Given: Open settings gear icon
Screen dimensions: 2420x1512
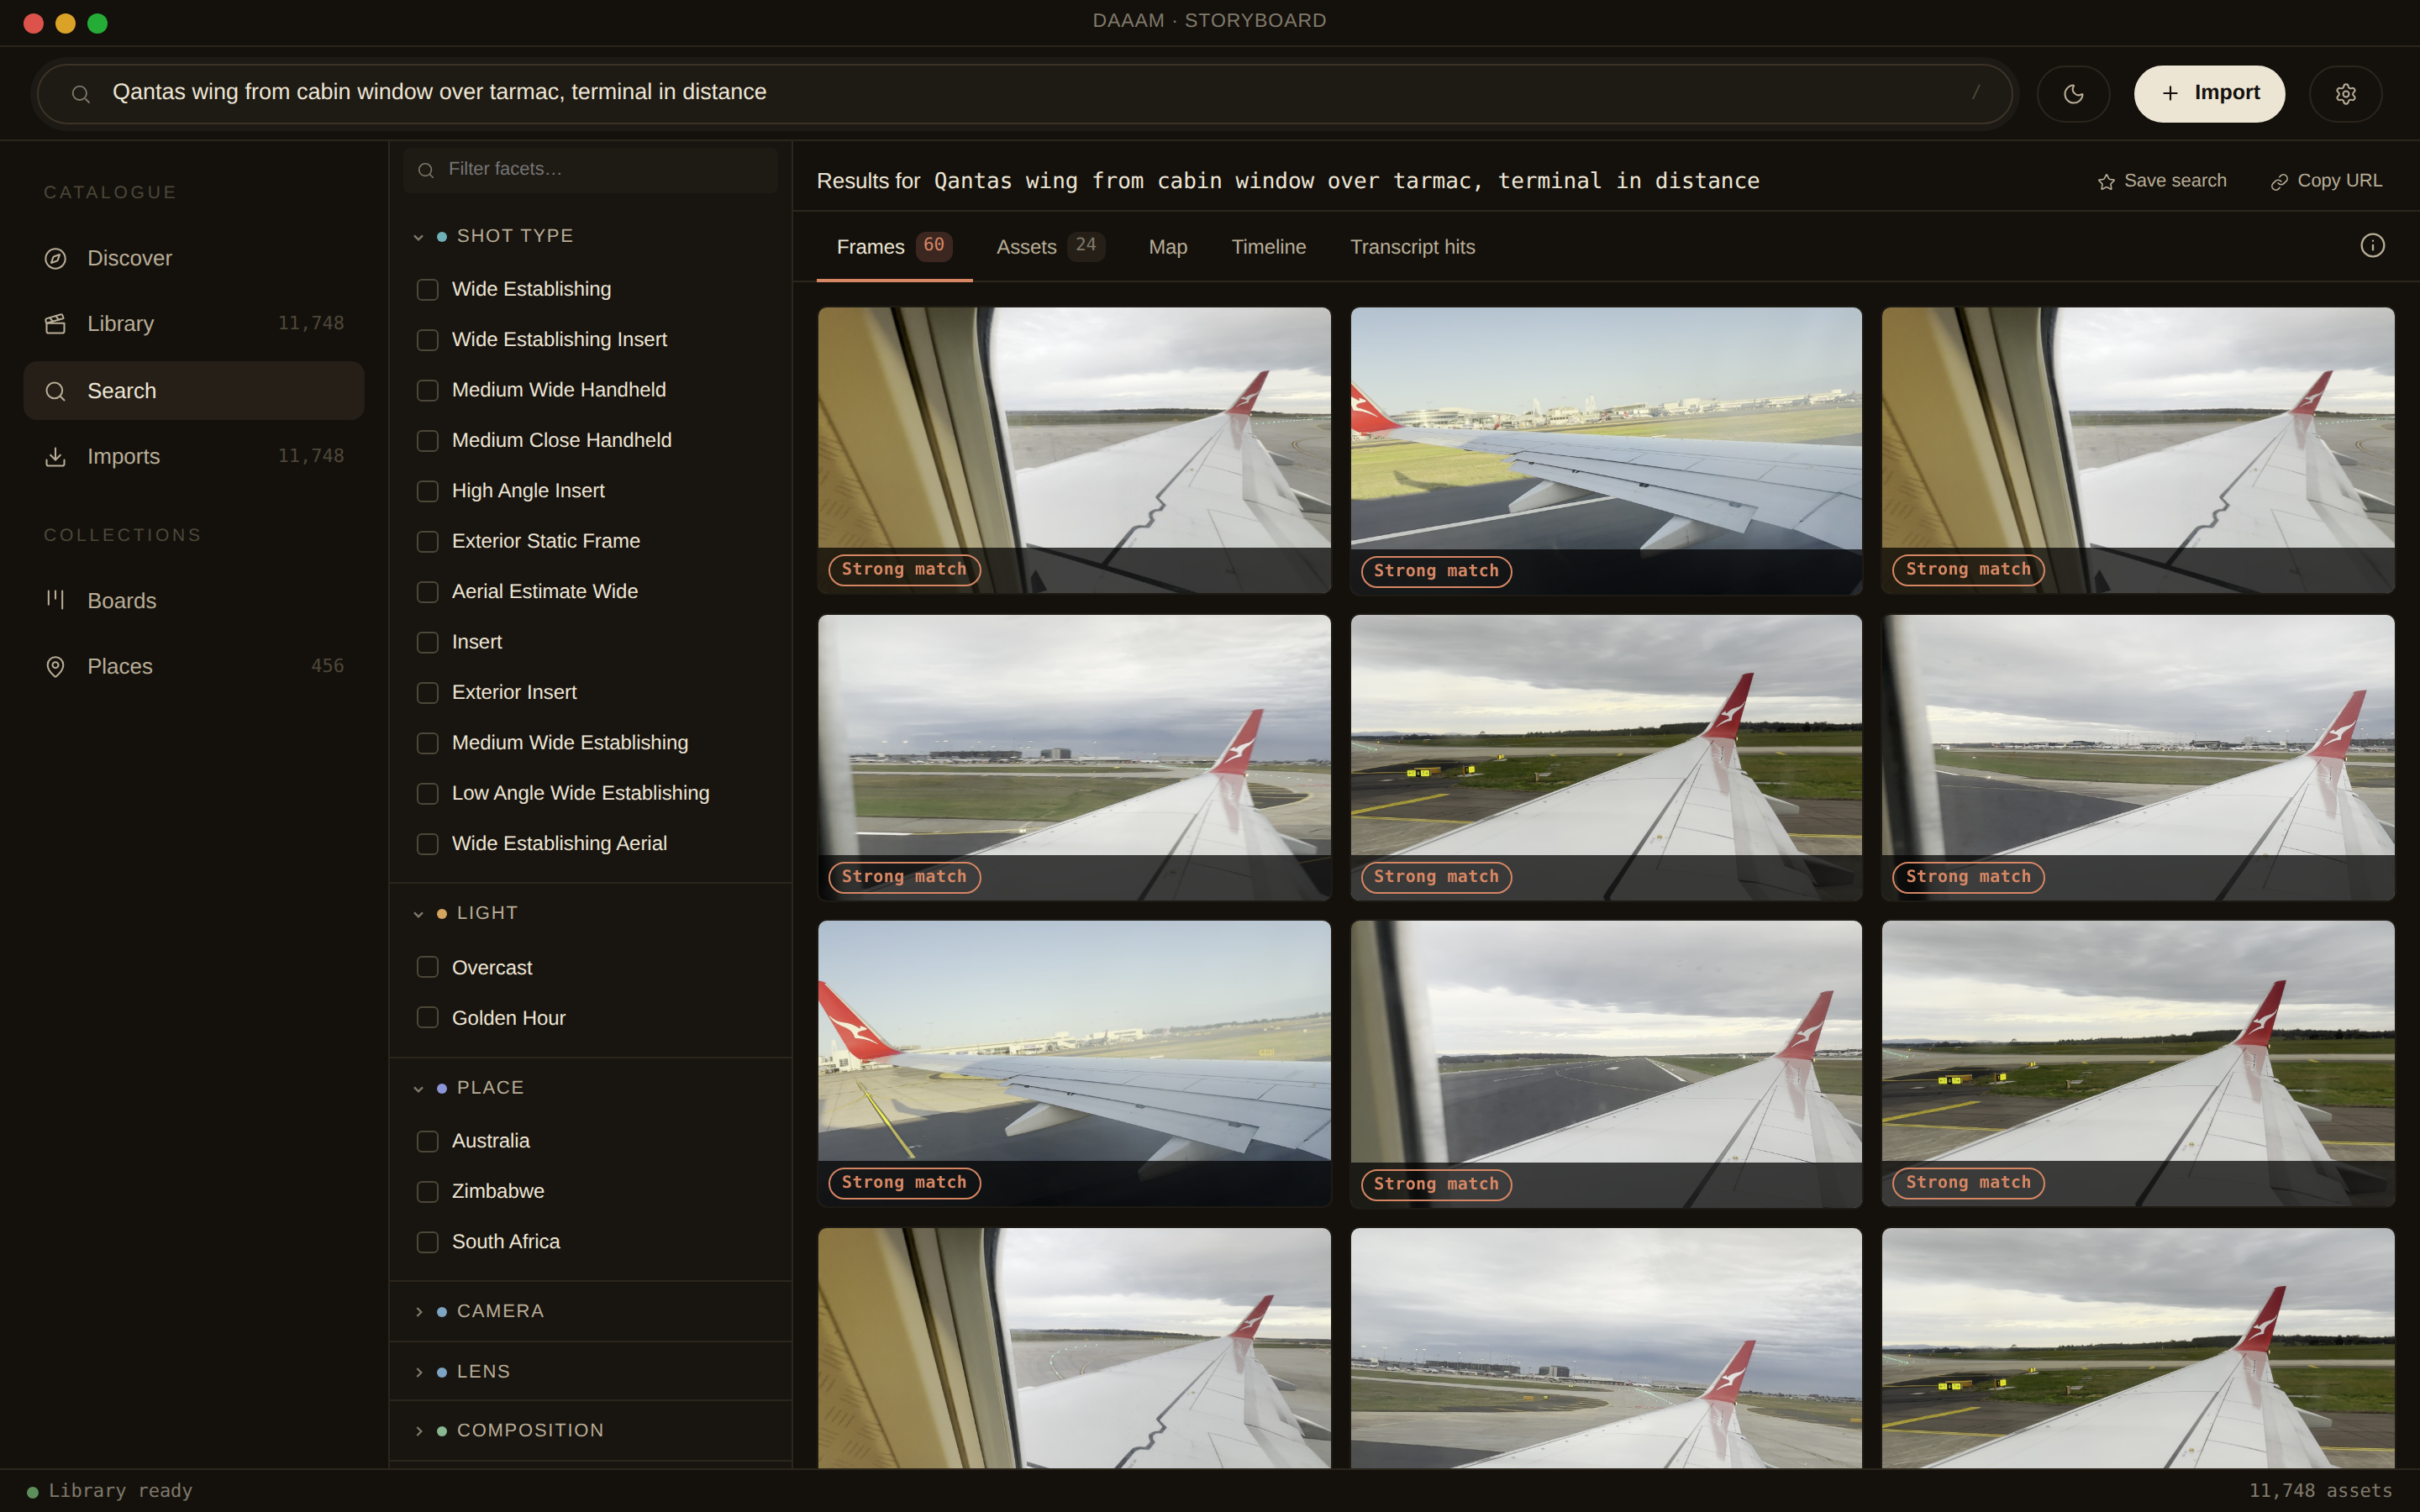Looking at the screenshot, I should (2345, 94).
